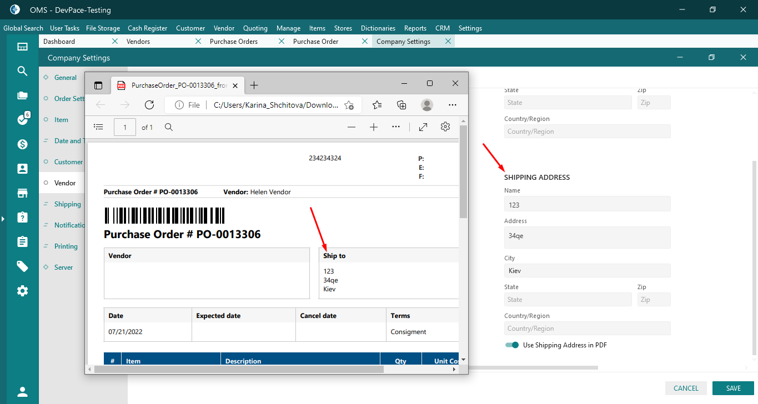758x404 pixels.
Task: Open a new browser tab
Action: pyautogui.click(x=254, y=85)
